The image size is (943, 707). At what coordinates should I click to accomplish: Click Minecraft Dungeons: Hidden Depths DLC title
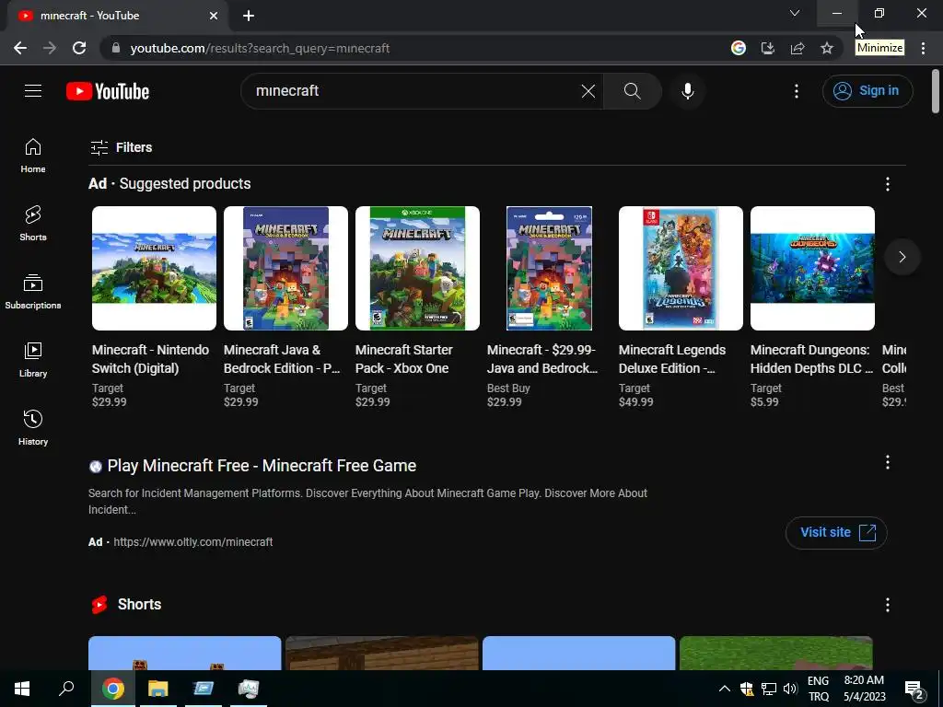(811, 359)
